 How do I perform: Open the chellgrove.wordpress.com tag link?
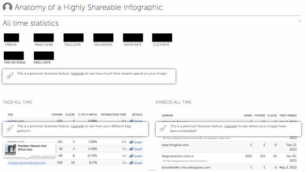pyautogui.click(x=27, y=163)
